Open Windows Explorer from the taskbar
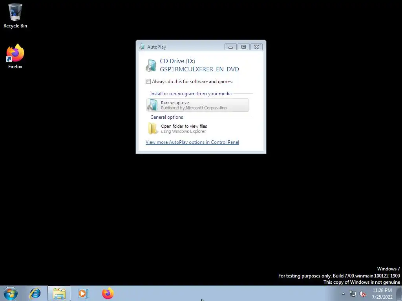Image resolution: width=402 pixels, height=301 pixels. click(59, 293)
